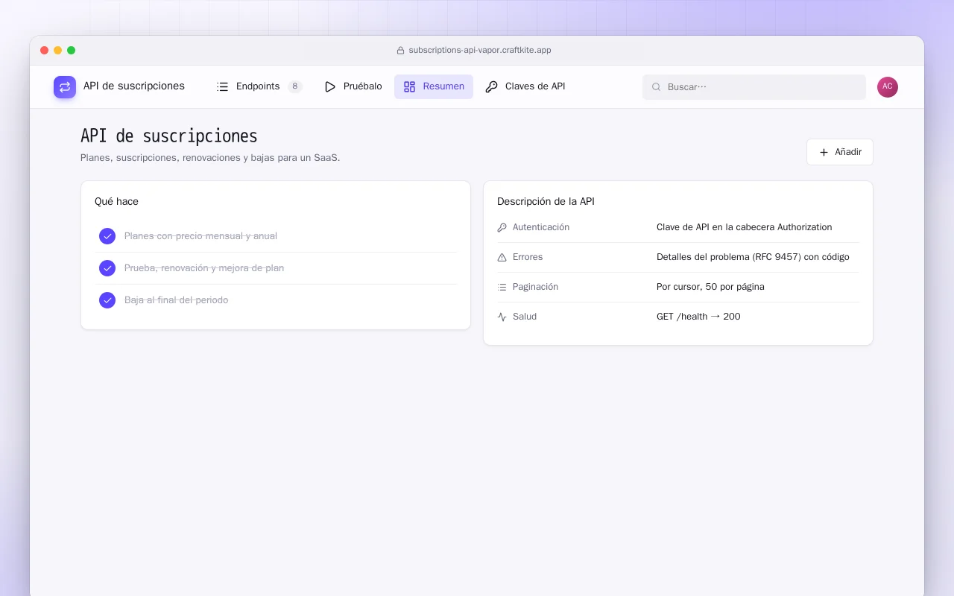Click the Qué hace card heading

(x=116, y=201)
